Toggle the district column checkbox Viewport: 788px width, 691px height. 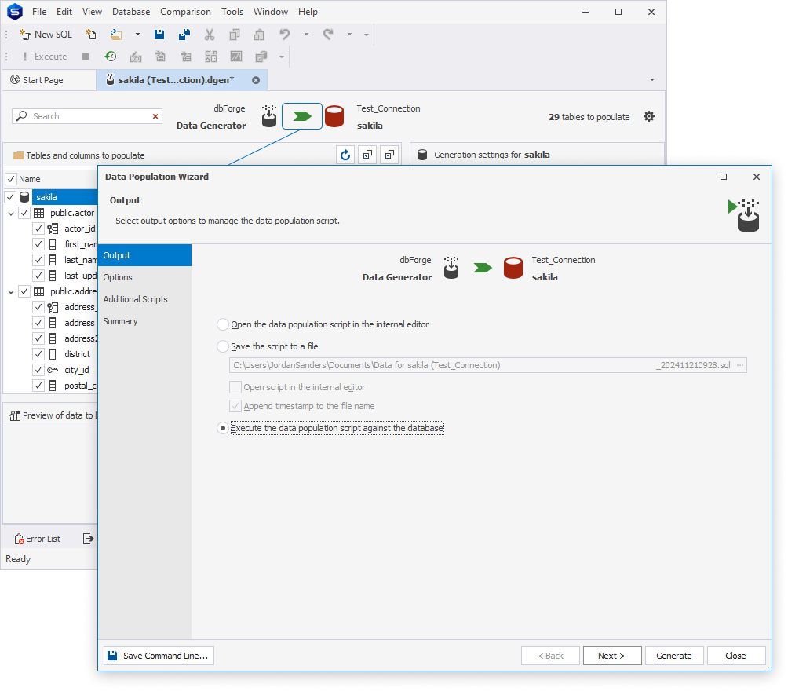(x=38, y=354)
